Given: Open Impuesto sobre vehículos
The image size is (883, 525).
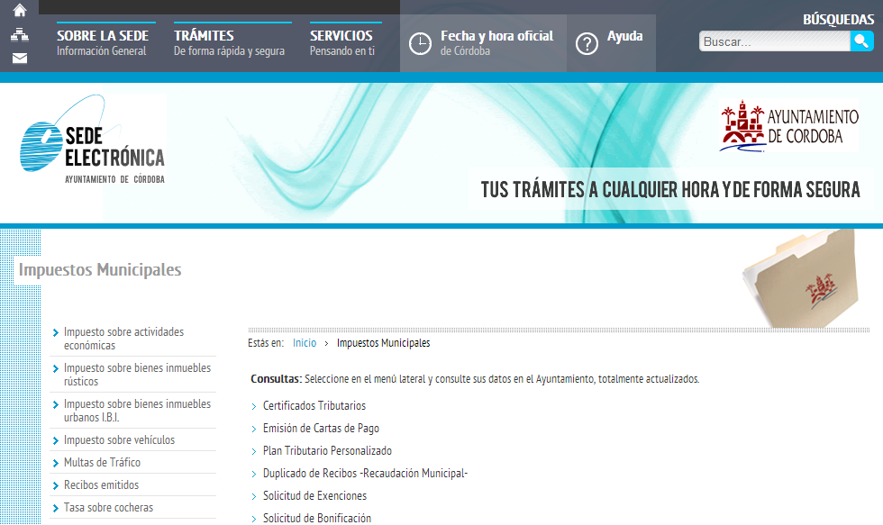Looking at the screenshot, I should click(x=119, y=439).
